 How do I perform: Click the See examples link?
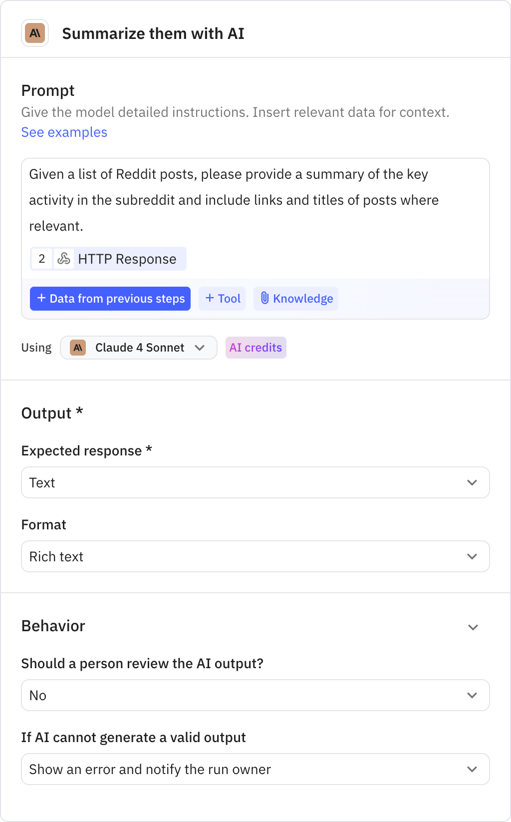(64, 132)
